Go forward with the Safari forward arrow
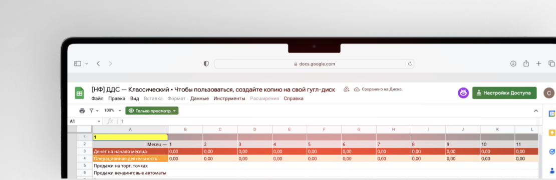556x180 pixels. [x=110, y=63]
